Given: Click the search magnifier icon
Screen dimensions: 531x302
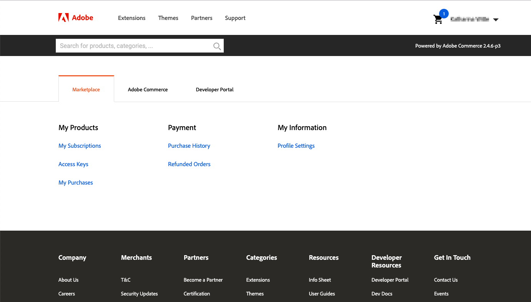Looking at the screenshot, I should pos(217,46).
